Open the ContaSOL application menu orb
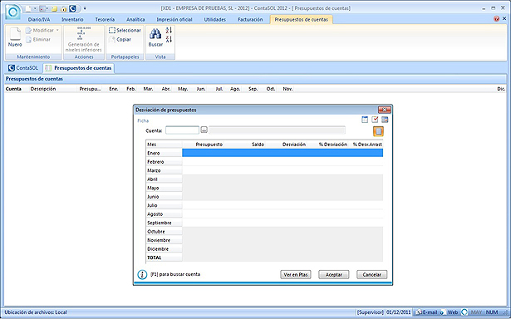511x319 pixels. [13, 12]
